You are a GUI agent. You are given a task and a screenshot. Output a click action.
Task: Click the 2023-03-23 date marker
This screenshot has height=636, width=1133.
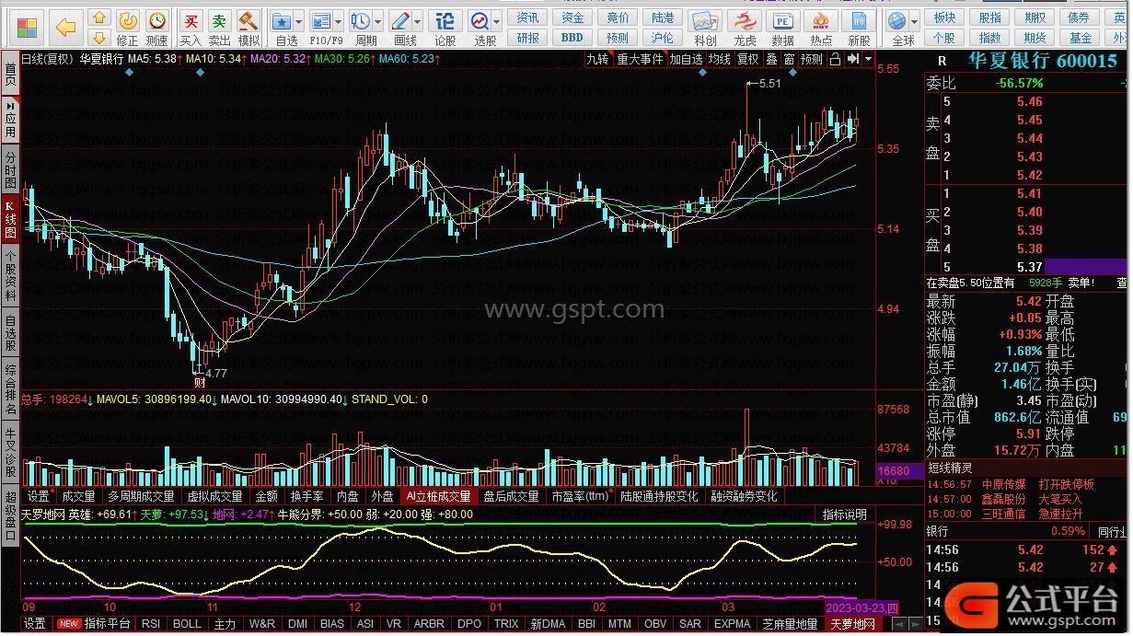861,607
